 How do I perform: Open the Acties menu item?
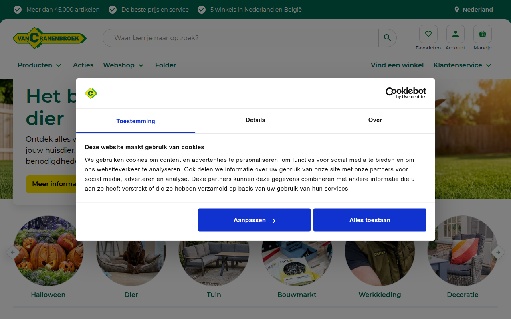point(83,65)
